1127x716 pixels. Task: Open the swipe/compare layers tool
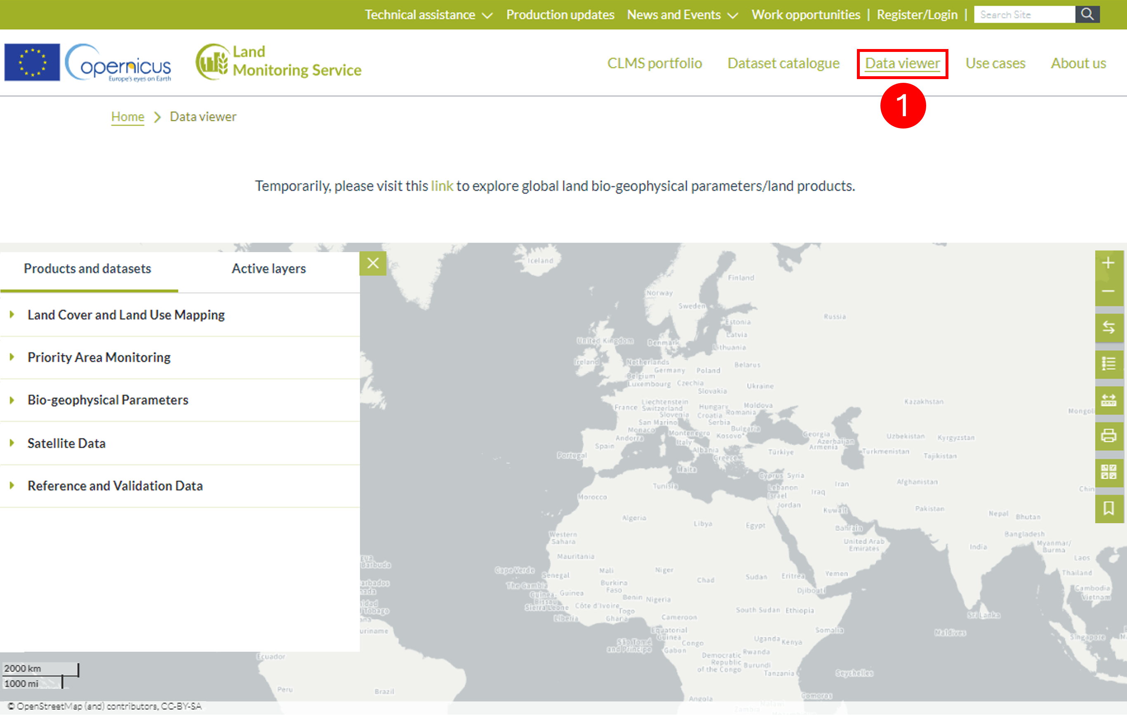1108,328
